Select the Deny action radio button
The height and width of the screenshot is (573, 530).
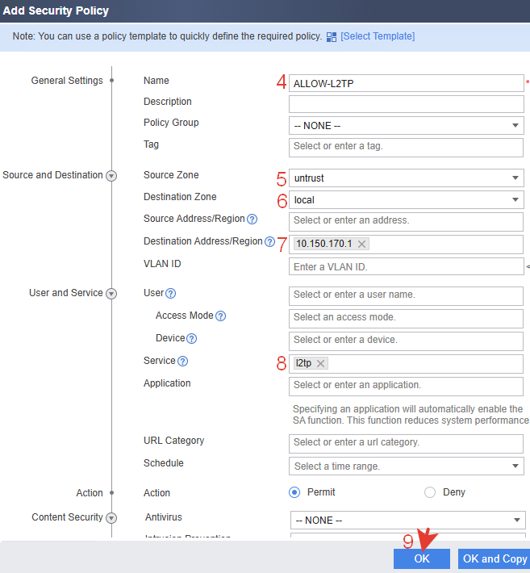click(x=429, y=492)
